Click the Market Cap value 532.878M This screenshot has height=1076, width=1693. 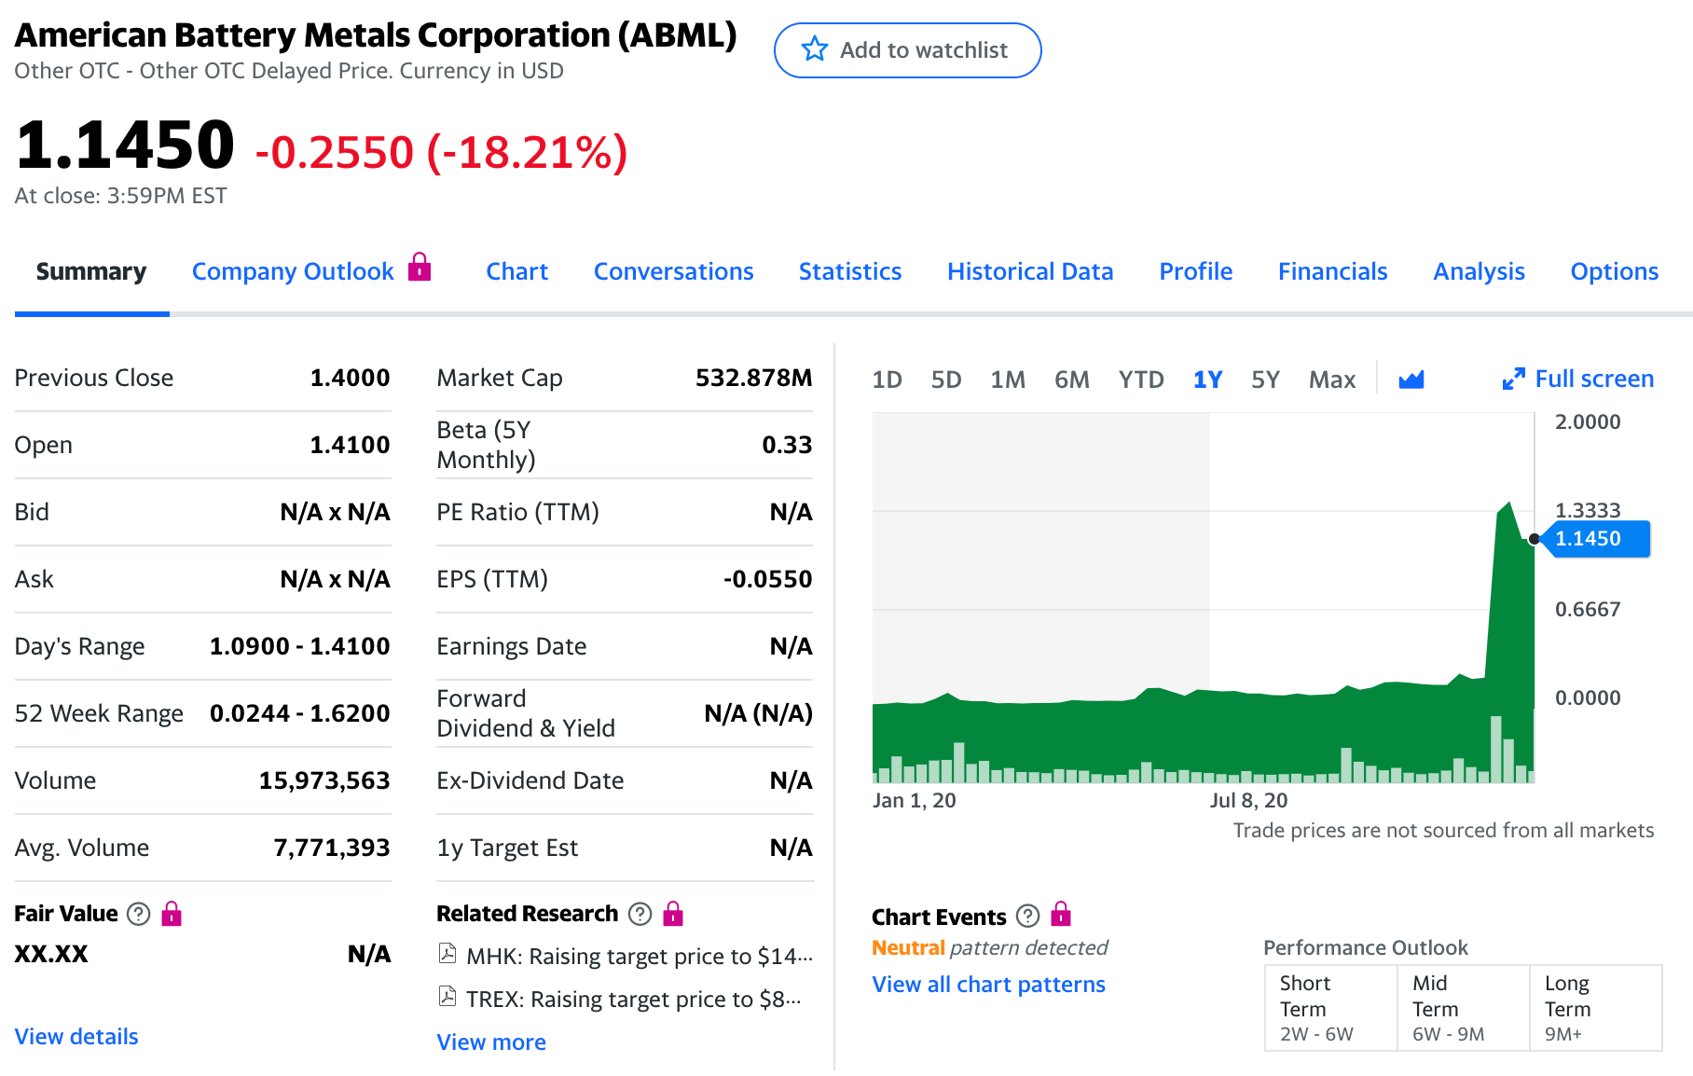point(754,378)
